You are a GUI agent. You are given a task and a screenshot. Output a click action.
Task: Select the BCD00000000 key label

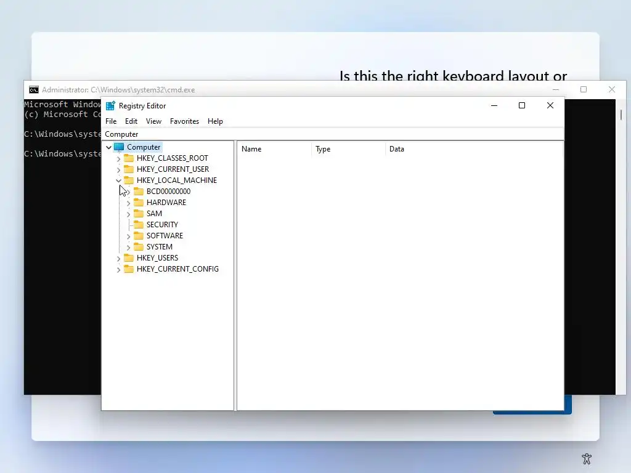[169, 192]
